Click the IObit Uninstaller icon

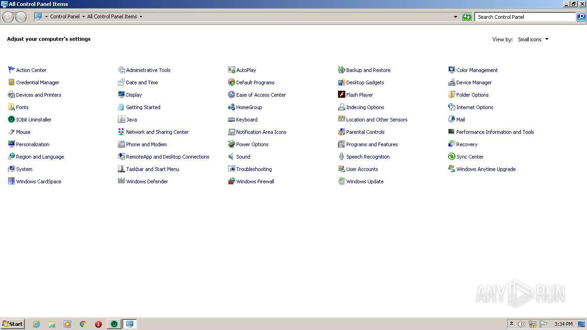[x=11, y=119]
